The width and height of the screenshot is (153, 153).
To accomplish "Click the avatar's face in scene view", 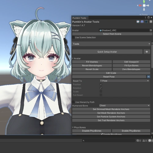I will [41, 62].
